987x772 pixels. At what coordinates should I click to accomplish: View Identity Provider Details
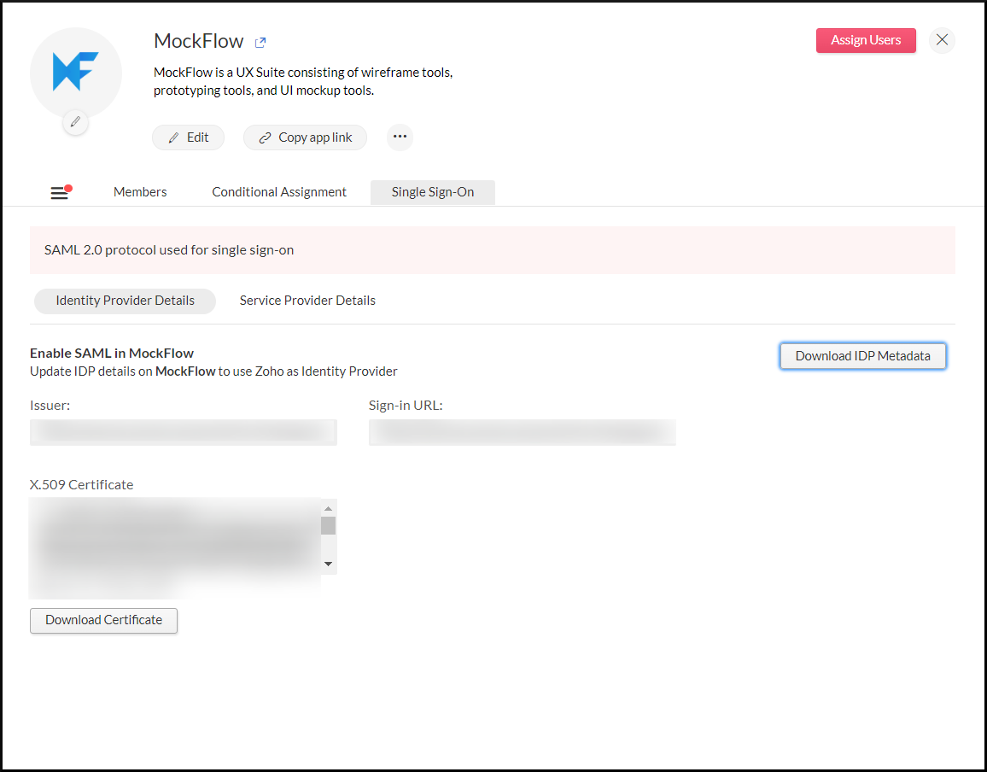point(125,301)
